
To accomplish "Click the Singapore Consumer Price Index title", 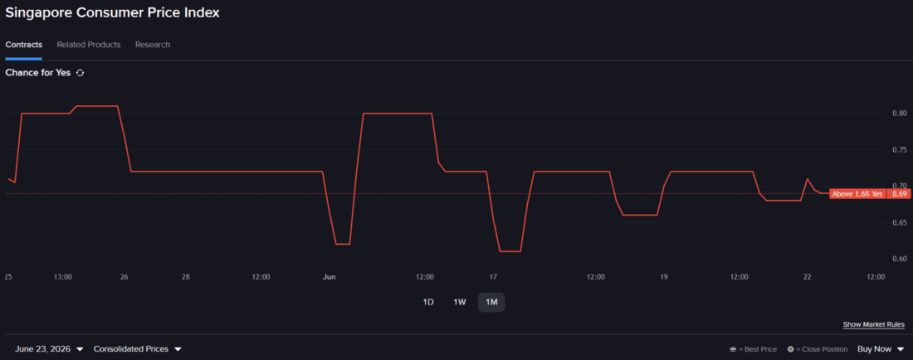I will (x=112, y=12).
